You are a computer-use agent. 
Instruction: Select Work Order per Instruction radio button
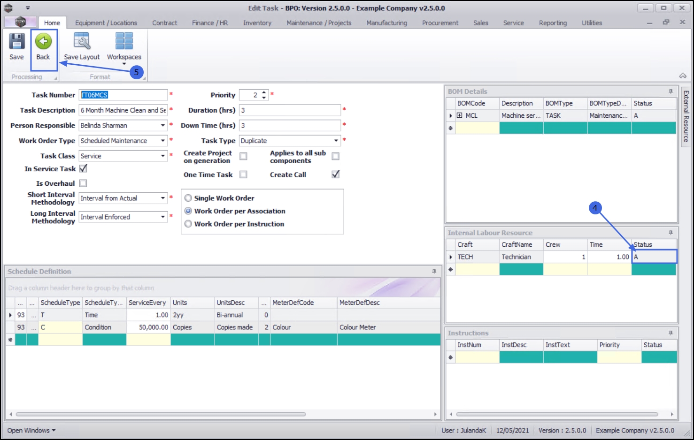point(188,224)
